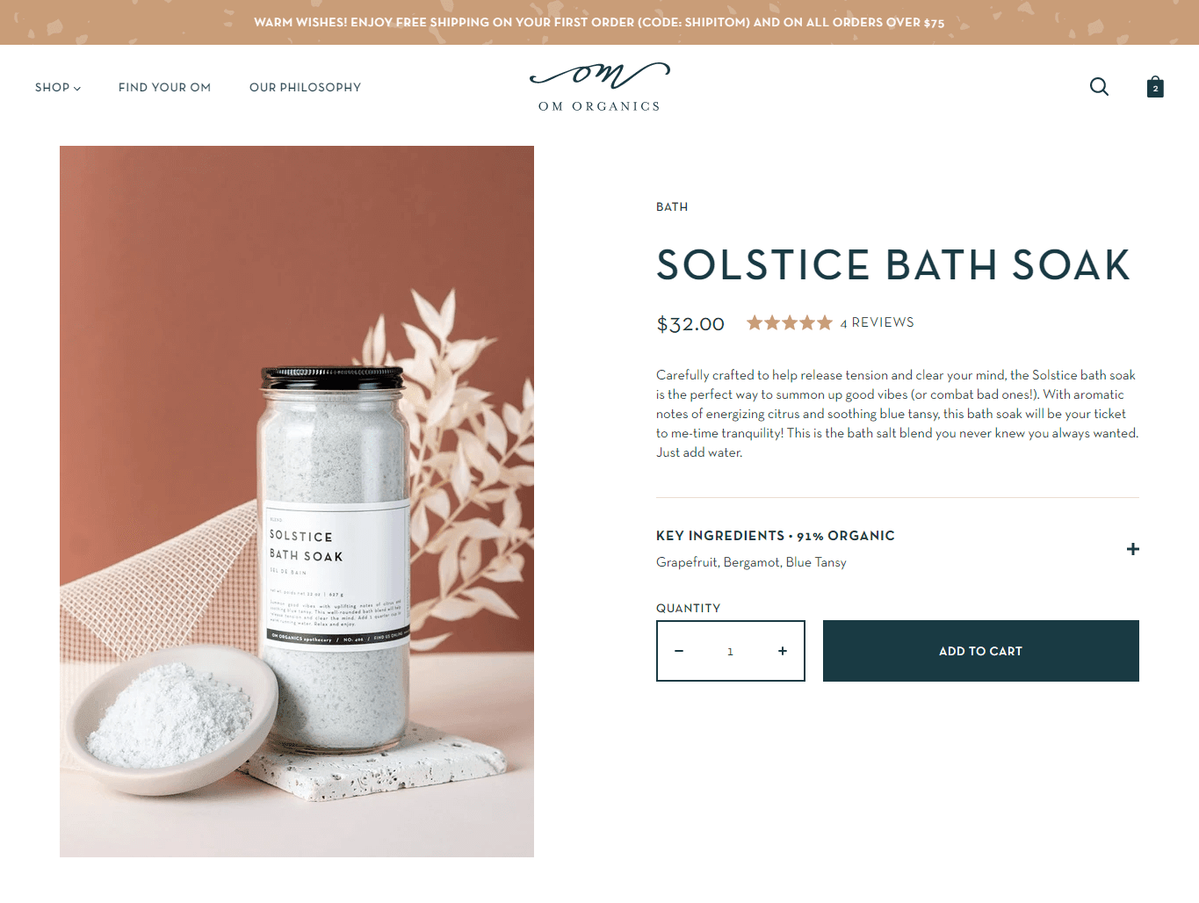
Task: Click the first review star
Action: tap(755, 322)
